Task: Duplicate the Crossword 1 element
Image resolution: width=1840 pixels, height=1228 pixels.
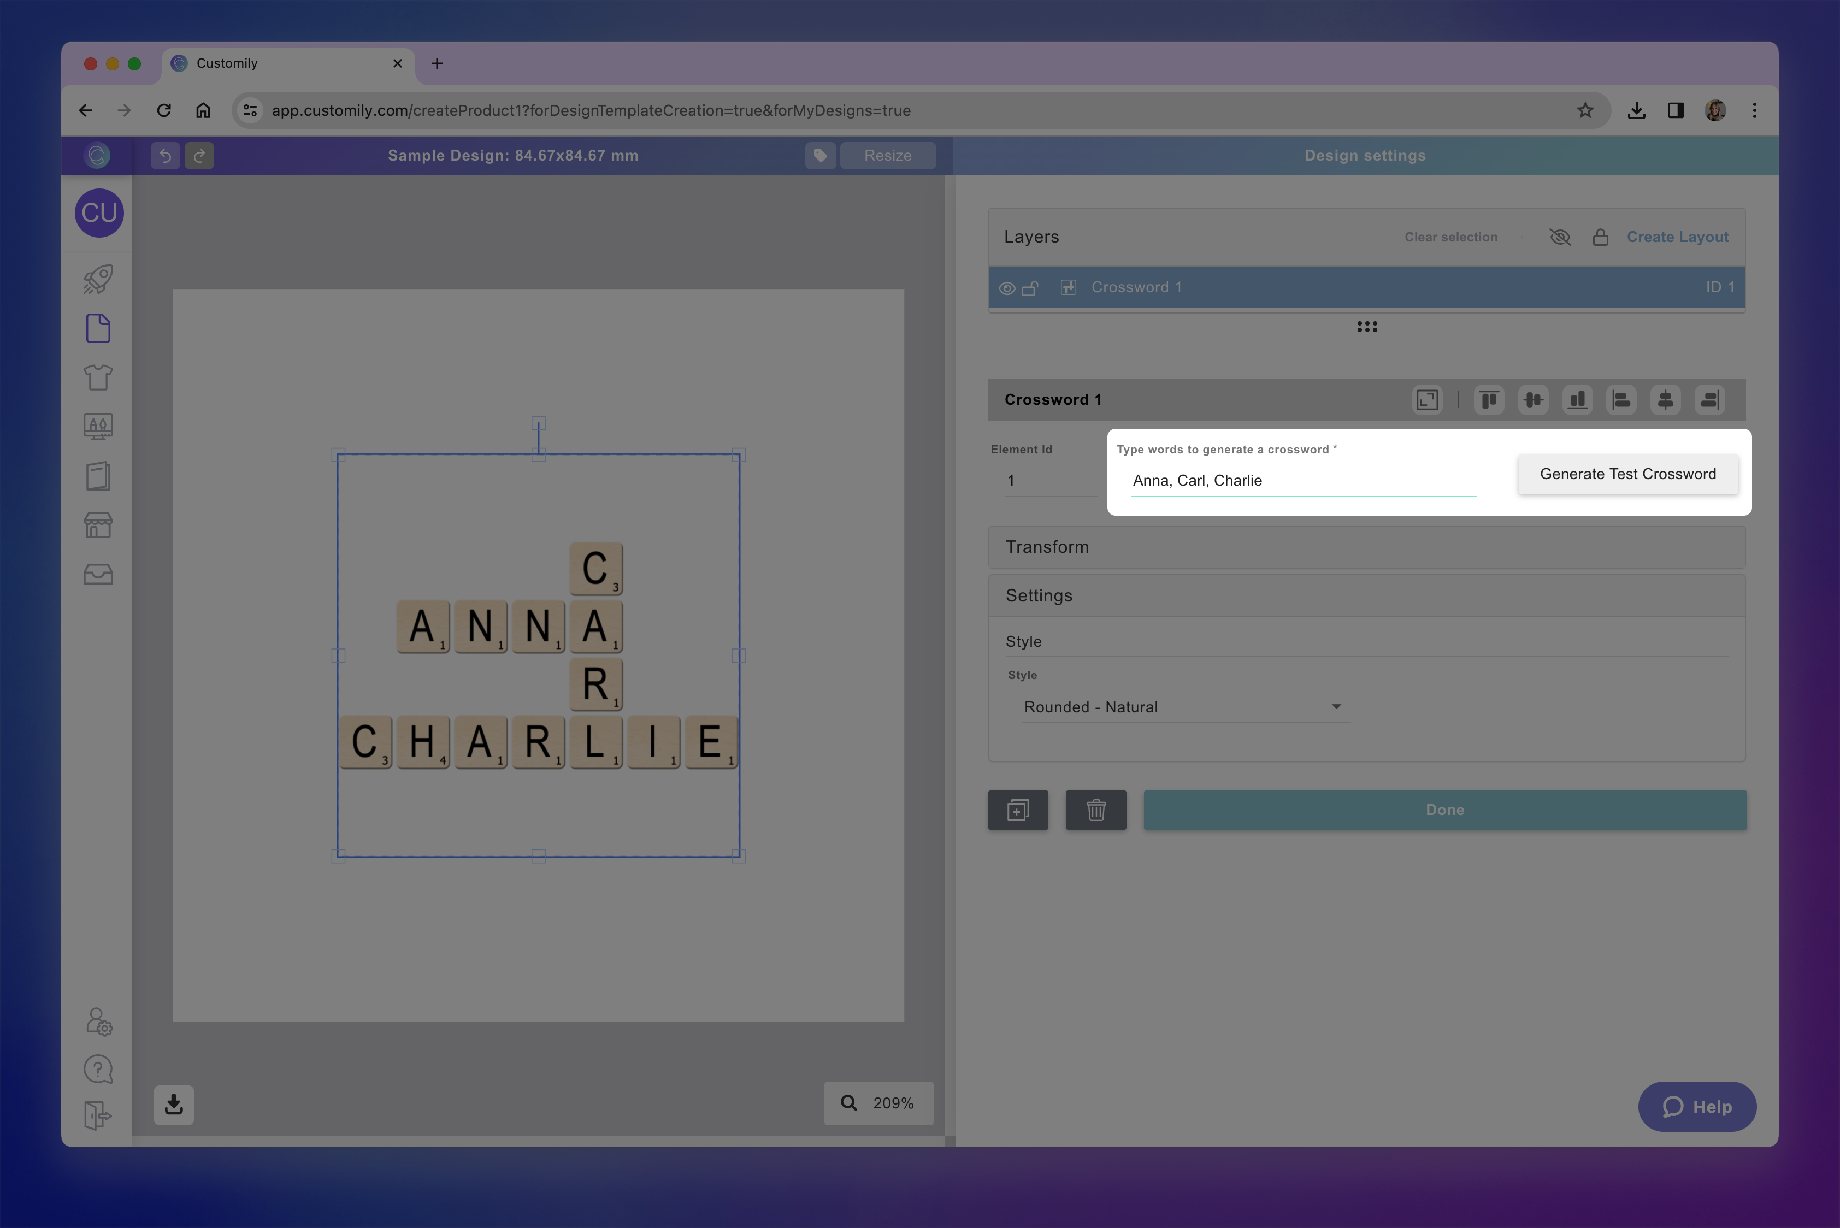Action: tap(1018, 810)
